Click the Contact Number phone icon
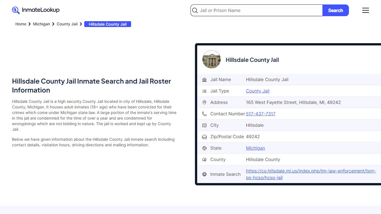 pos(204,114)
